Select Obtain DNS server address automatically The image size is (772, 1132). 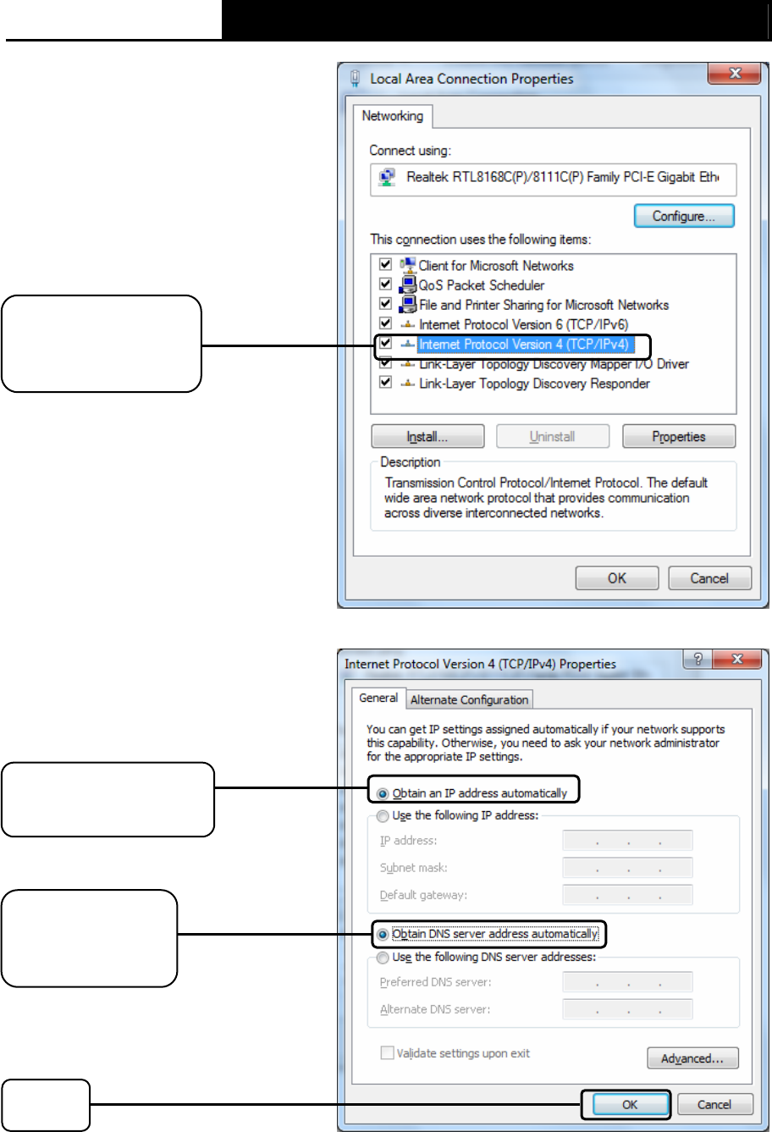click(488, 934)
